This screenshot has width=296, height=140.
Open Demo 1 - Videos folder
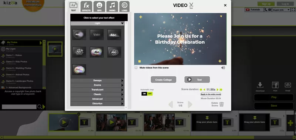pyautogui.click(x=21, y=56)
